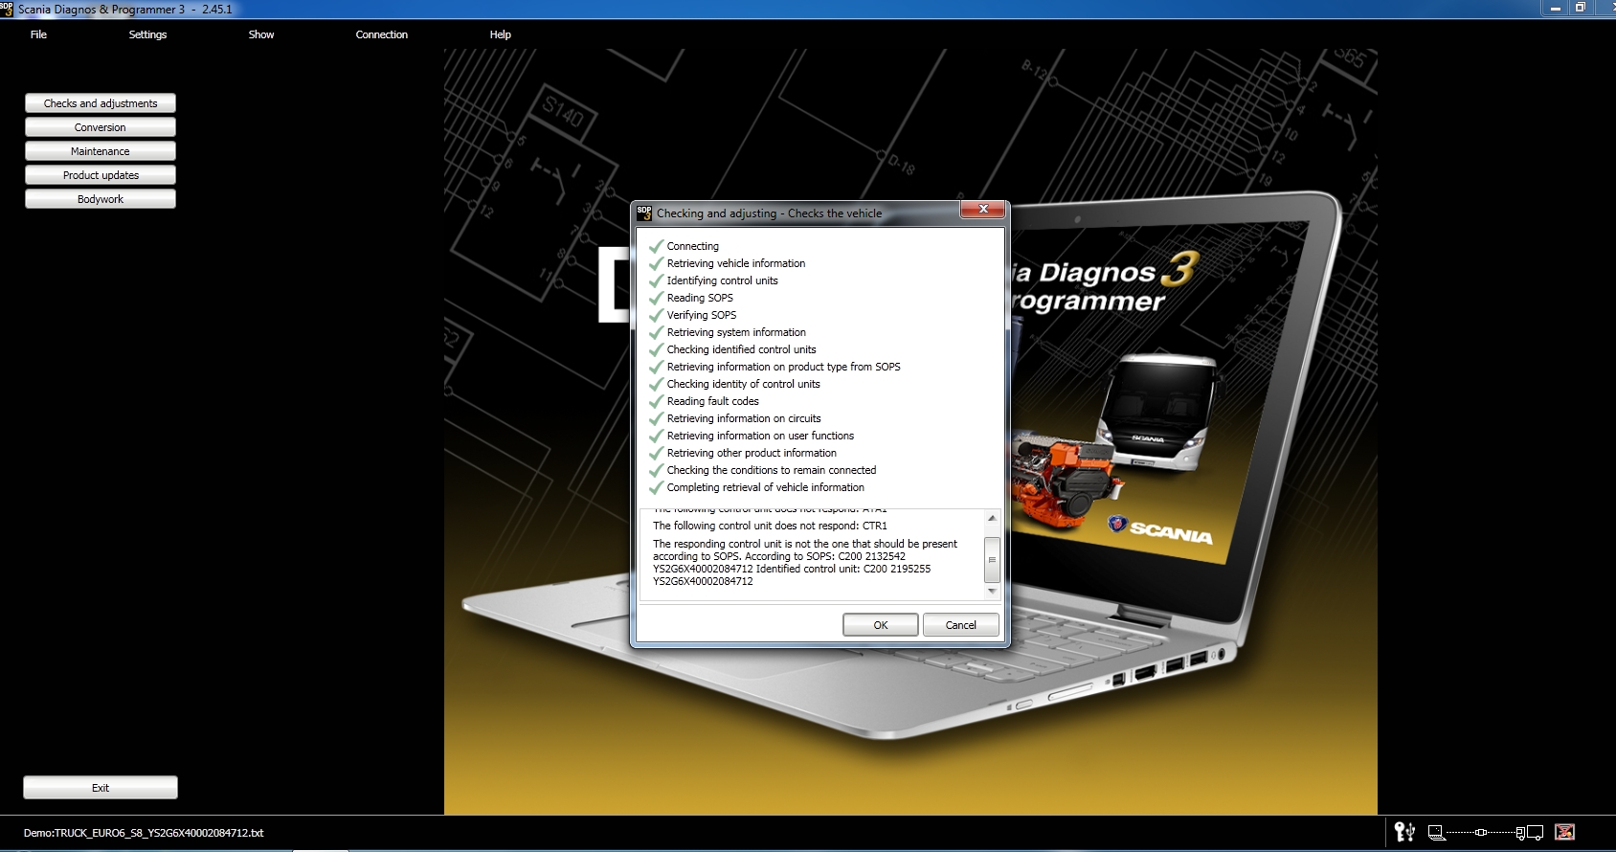Click the SDP3 icon in dialog title
Viewport: 1616px width, 852px height.
coord(644,213)
